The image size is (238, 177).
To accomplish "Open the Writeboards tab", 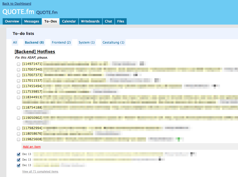I will 90,21.
